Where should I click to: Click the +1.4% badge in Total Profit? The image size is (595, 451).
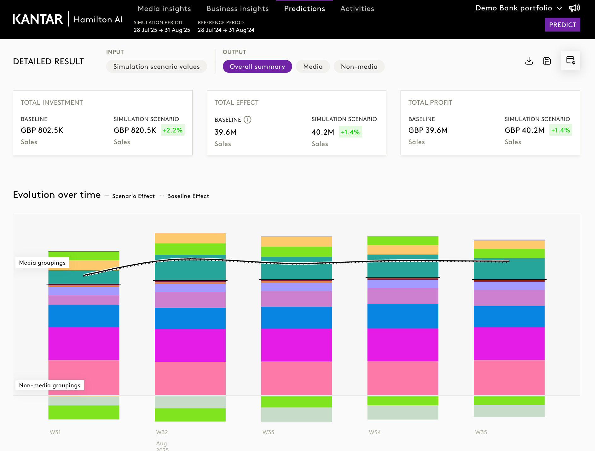pos(561,130)
